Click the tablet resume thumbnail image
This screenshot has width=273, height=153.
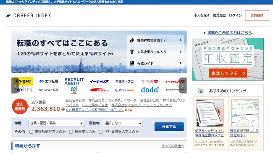tap(210, 113)
